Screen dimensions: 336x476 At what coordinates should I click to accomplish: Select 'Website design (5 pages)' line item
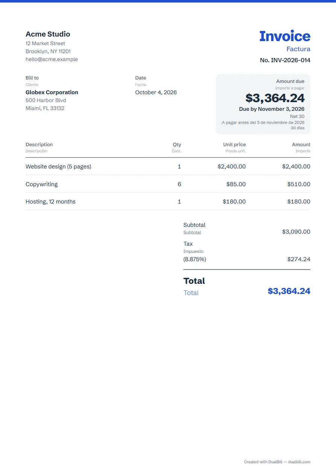(58, 167)
